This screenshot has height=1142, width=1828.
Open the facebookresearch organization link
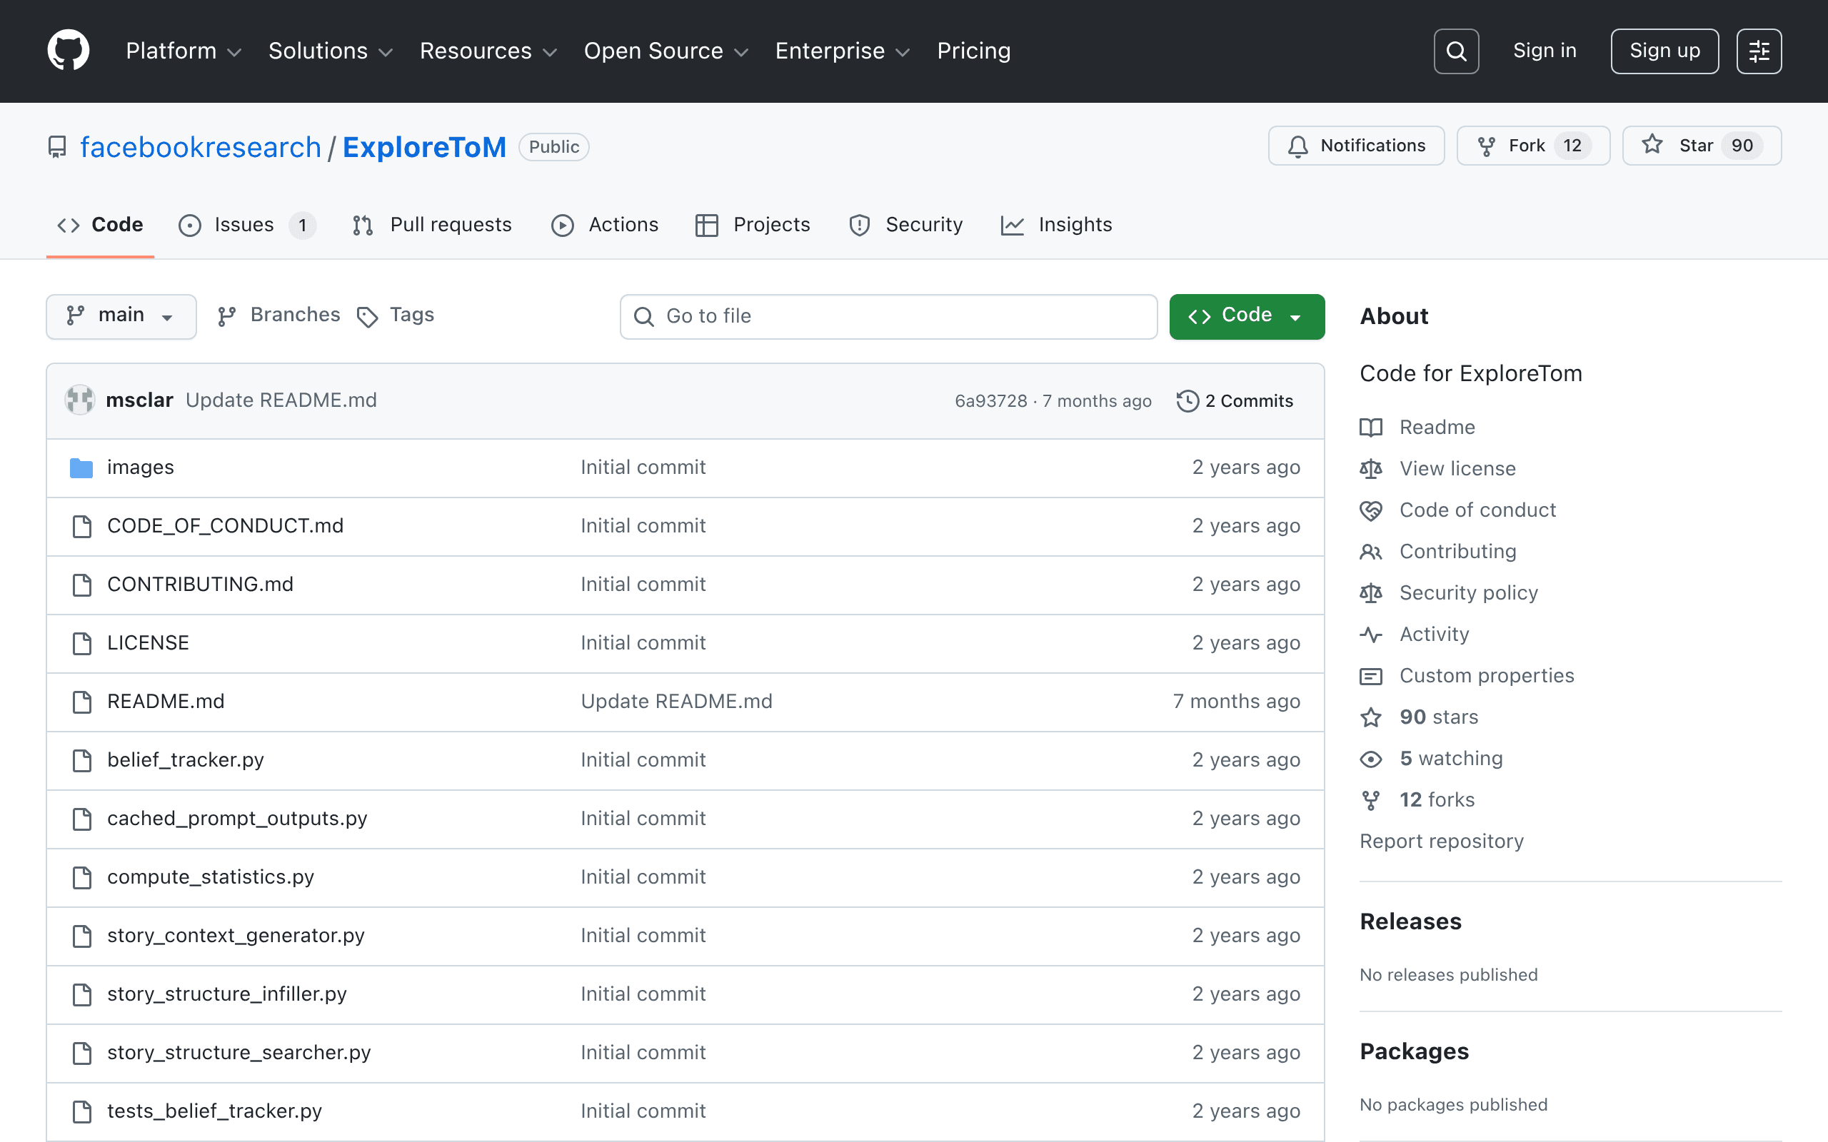click(200, 147)
